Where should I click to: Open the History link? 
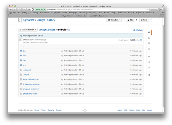click(138, 30)
